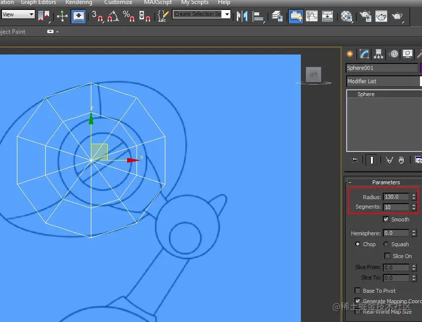Click the Segments spinner arrows
The image size is (422, 322).
(414, 207)
